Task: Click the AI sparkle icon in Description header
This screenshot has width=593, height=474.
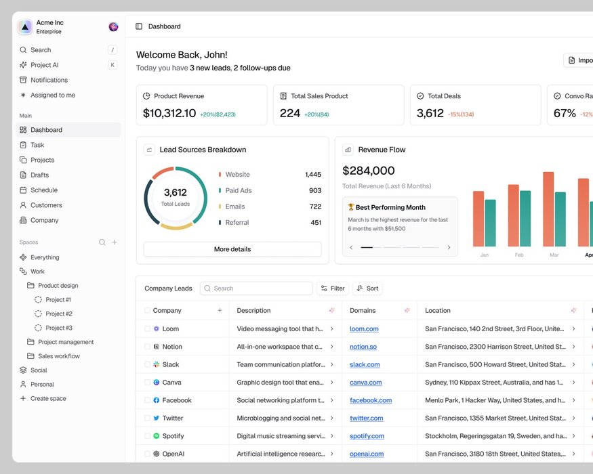Action: (x=331, y=311)
